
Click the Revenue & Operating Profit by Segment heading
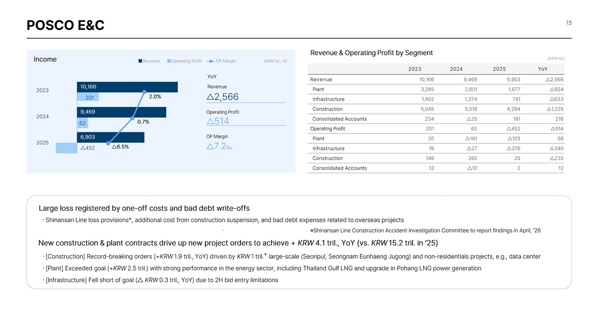click(x=371, y=53)
